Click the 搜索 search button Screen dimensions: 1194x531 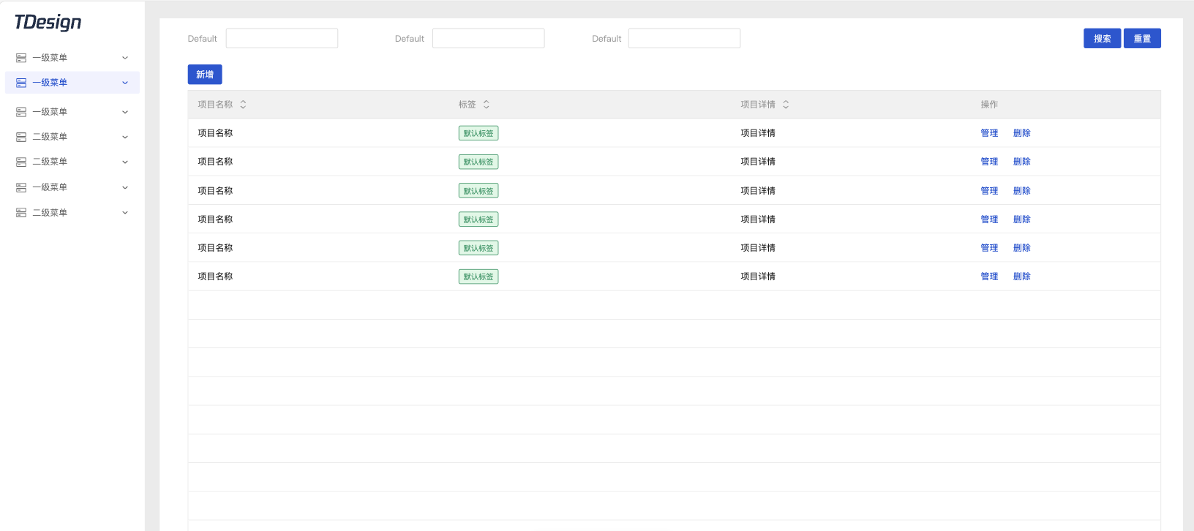coord(1102,39)
